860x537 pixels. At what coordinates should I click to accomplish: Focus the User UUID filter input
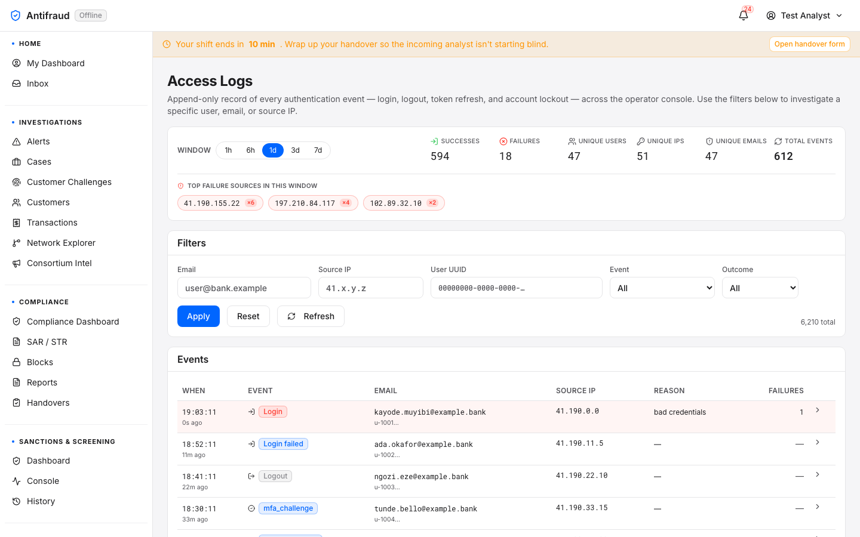point(517,288)
